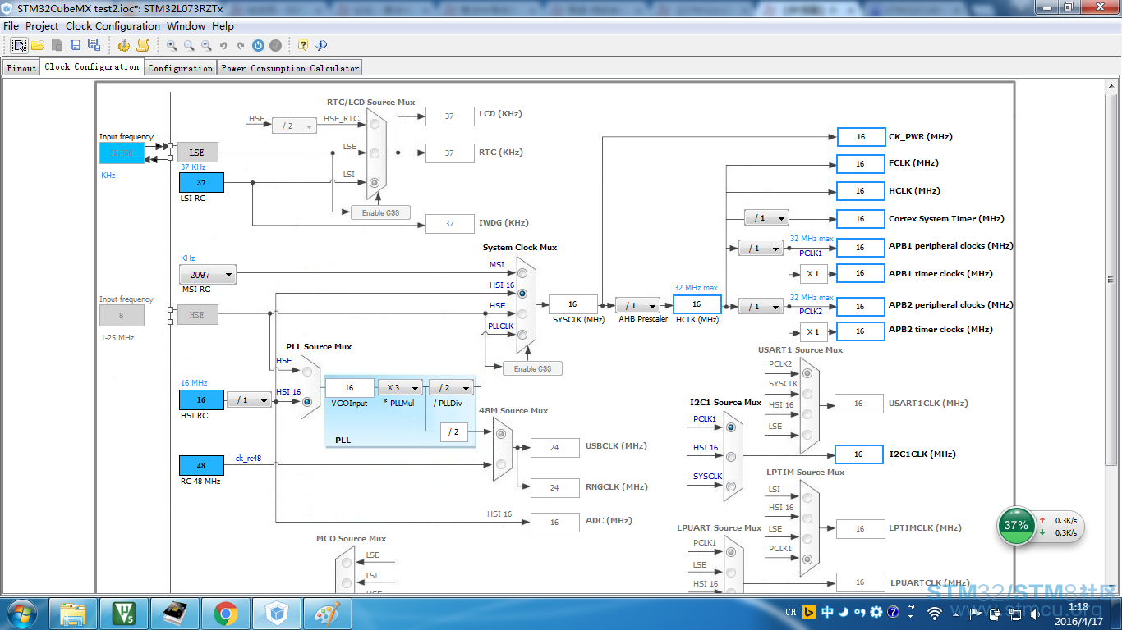The width and height of the screenshot is (1122, 630).
Task: Switch to the Configuration tab
Action: pyautogui.click(x=180, y=68)
